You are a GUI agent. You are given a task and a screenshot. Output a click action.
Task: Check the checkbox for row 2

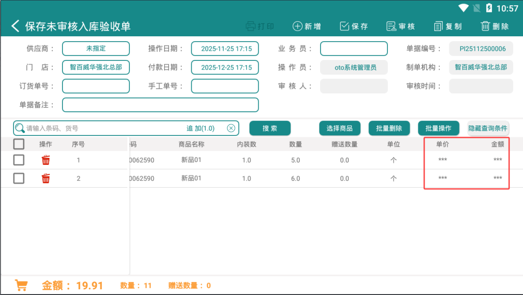[19, 178]
